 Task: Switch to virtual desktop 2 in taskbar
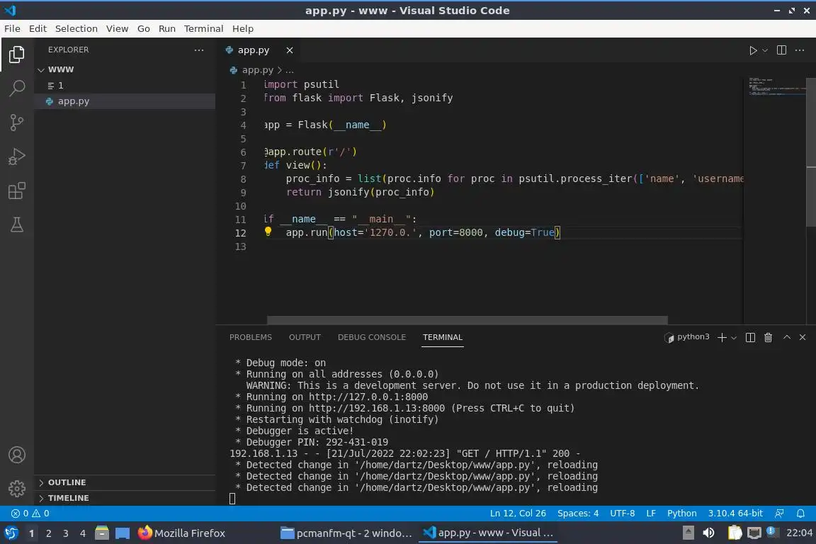(48, 533)
